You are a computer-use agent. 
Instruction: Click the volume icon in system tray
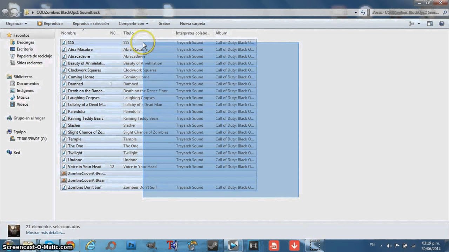pyautogui.click(x=389, y=246)
